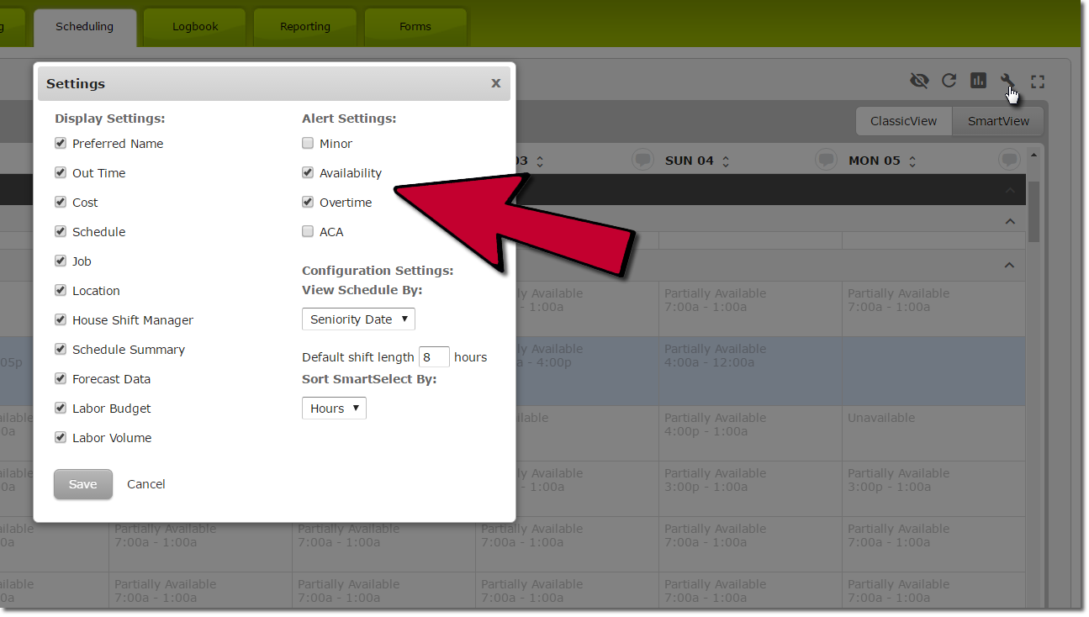The width and height of the screenshot is (1089, 617).
Task: Uncheck the Availability alert setting
Action: [x=308, y=172]
